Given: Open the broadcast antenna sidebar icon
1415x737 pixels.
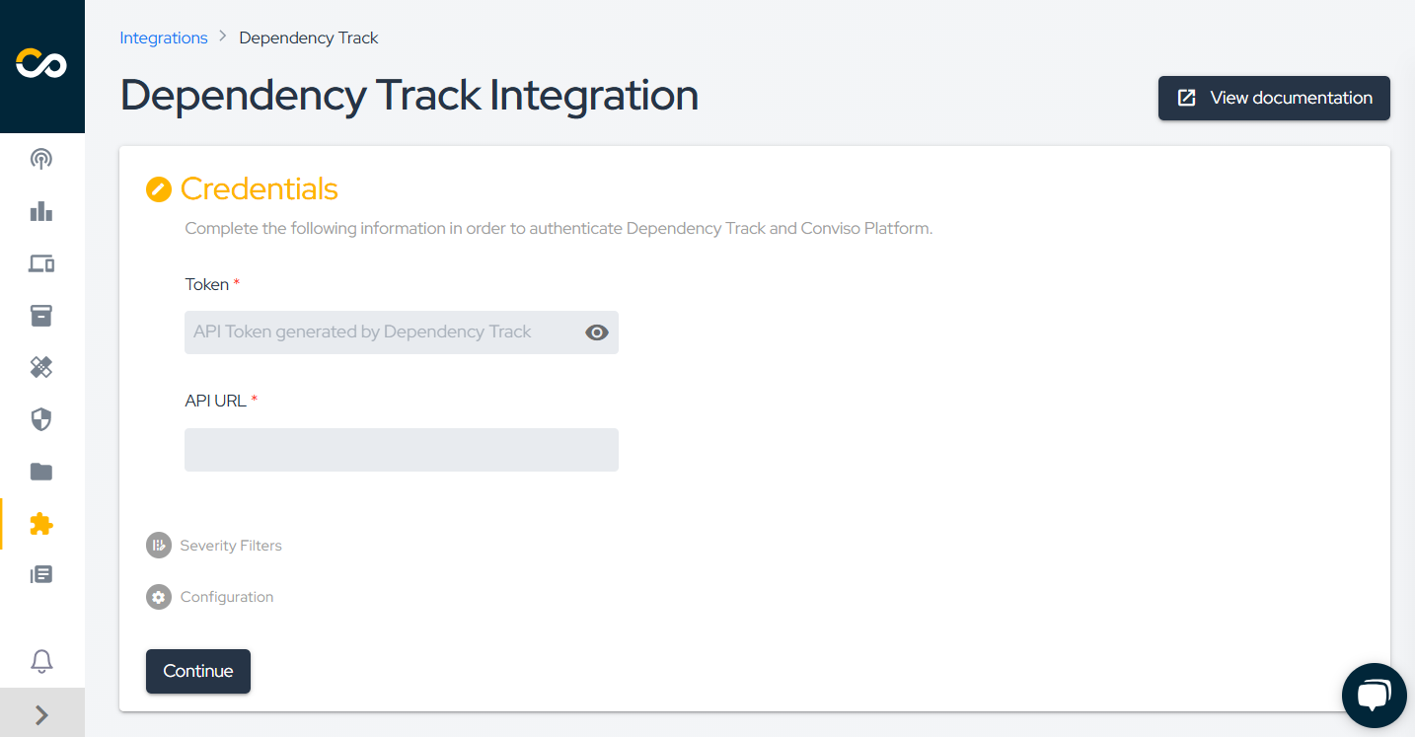Looking at the screenshot, I should point(41,159).
